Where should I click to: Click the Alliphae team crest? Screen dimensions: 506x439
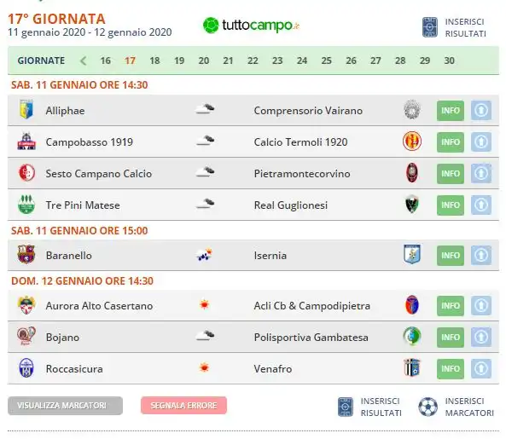pos(26,110)
